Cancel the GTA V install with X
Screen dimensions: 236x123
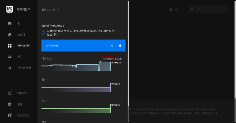coord(112,46)
